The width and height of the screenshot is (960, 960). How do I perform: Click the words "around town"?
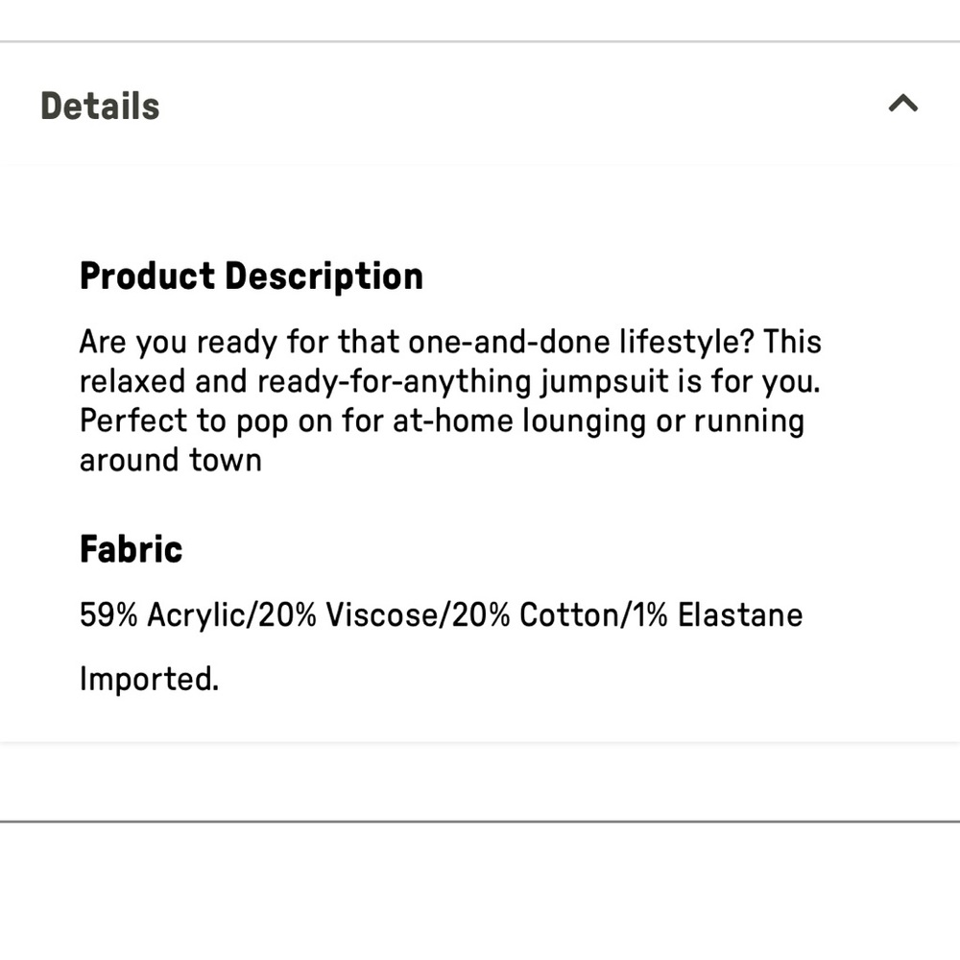tap(170, 460)
